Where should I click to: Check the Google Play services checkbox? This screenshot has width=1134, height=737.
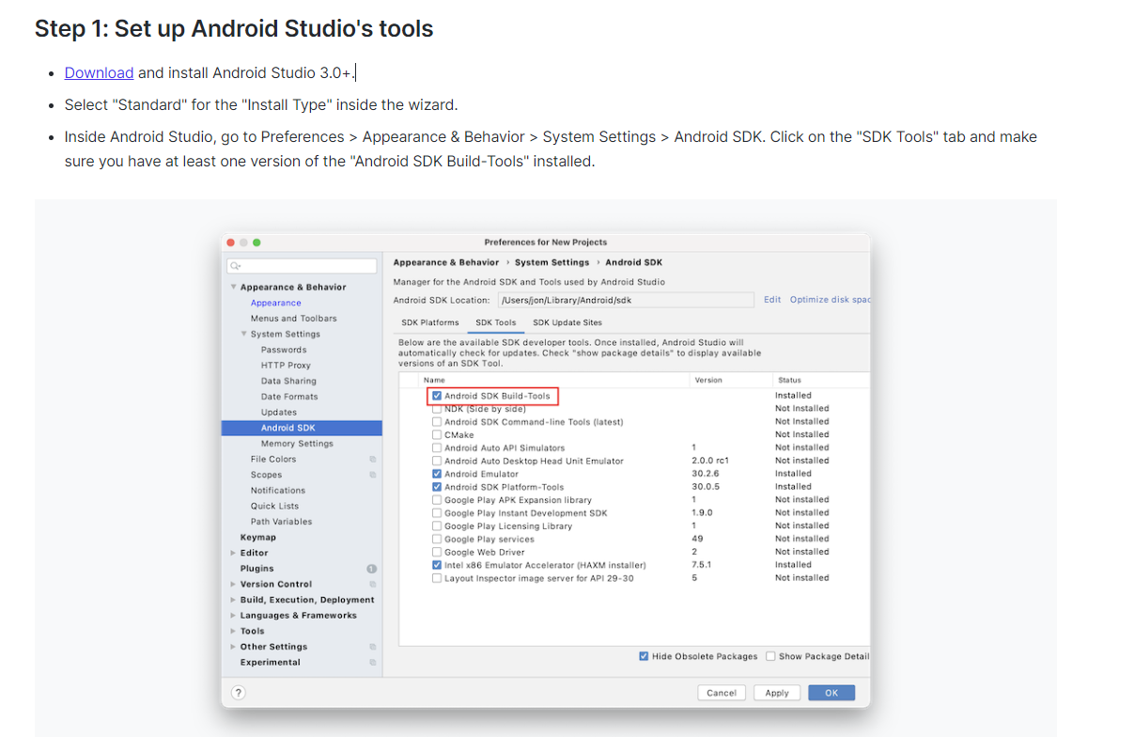(437, 540)
